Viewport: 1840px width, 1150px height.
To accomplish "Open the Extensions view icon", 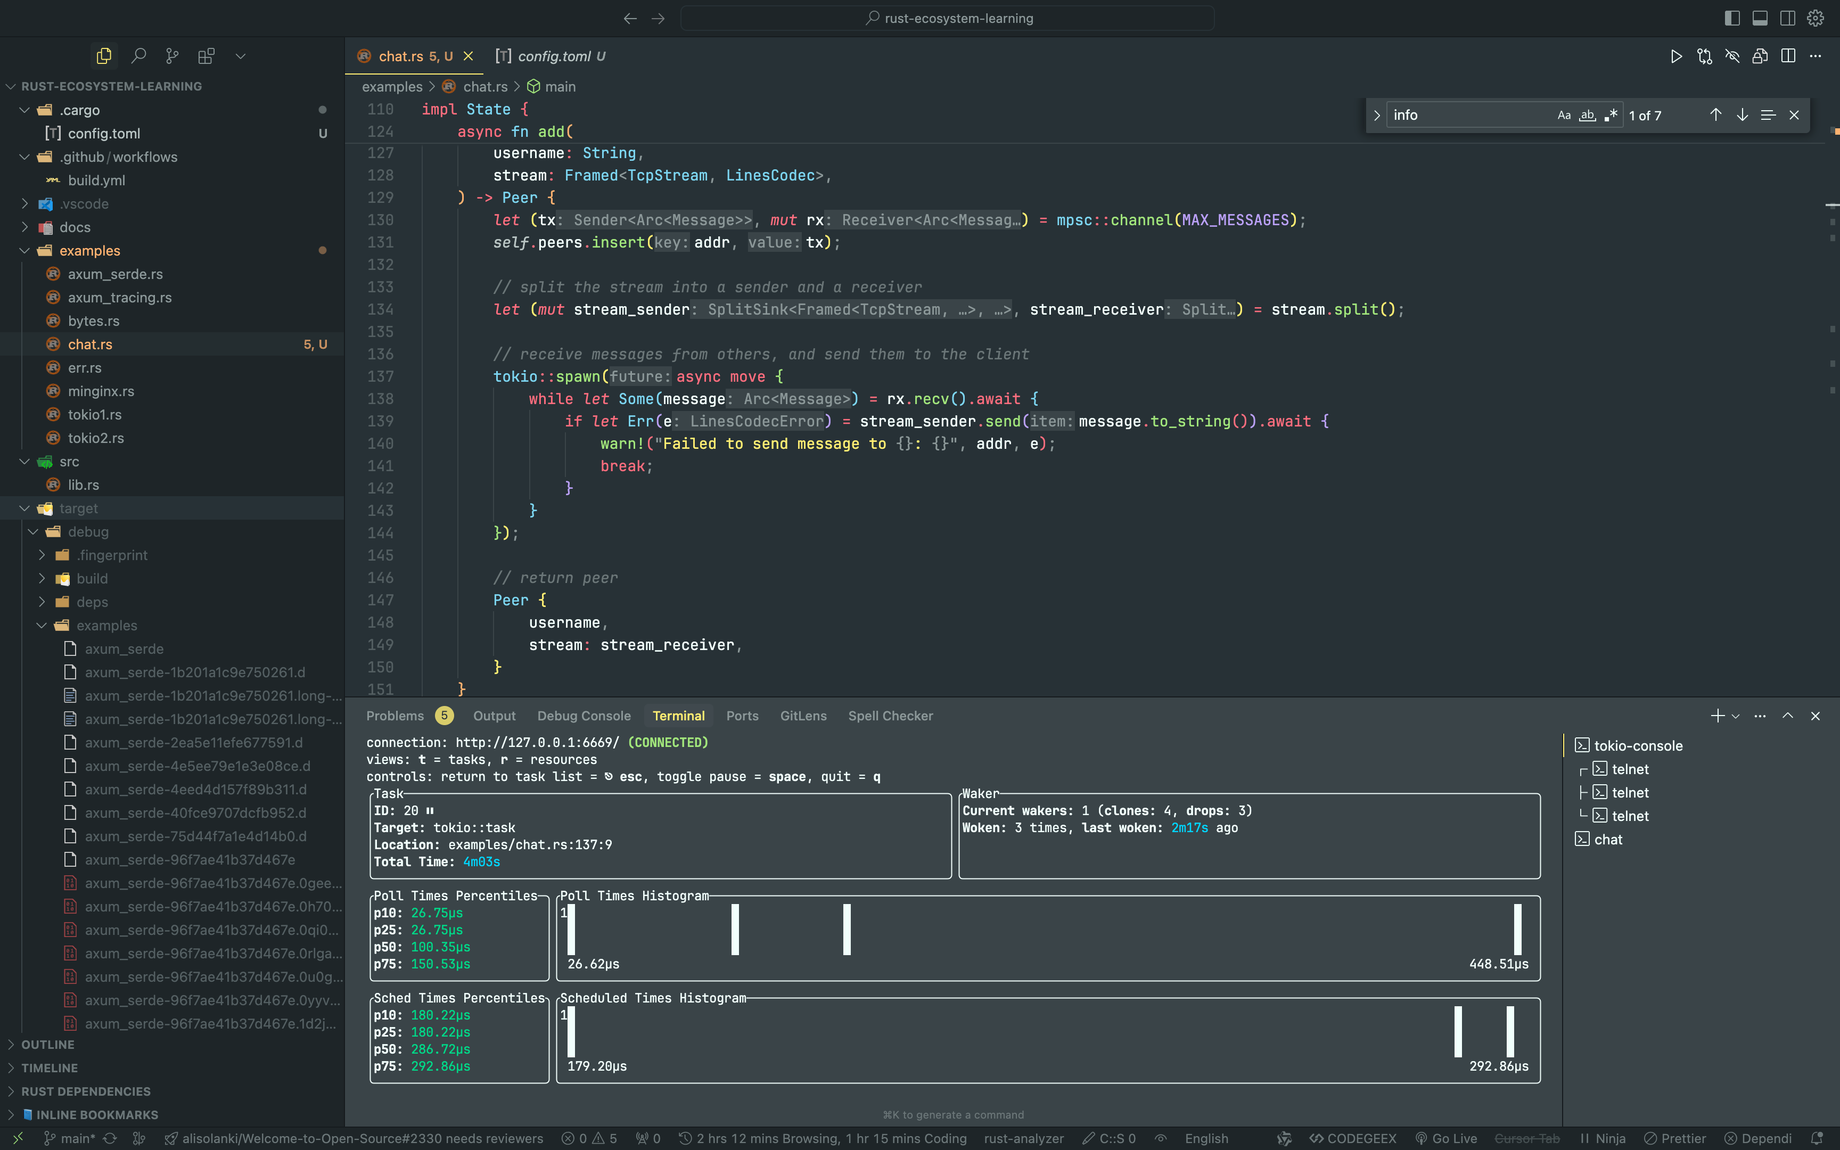I will (x=206, y=55).
